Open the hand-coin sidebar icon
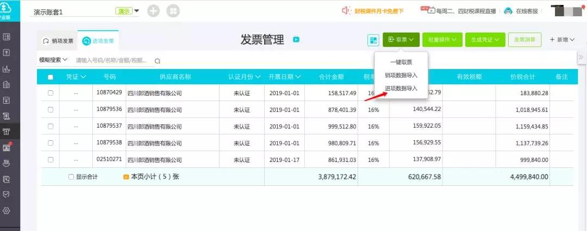The height and width of the screenshot is (231, 587). (x=7, y=163)
